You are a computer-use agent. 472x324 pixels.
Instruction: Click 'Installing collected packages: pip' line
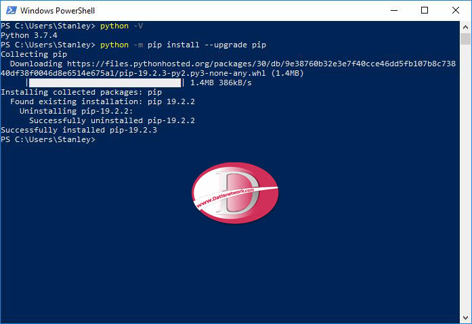point(81,92)
